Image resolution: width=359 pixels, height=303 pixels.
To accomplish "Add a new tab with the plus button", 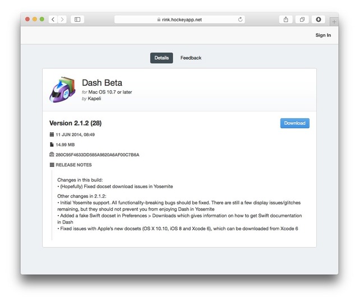I will (334, 22).
